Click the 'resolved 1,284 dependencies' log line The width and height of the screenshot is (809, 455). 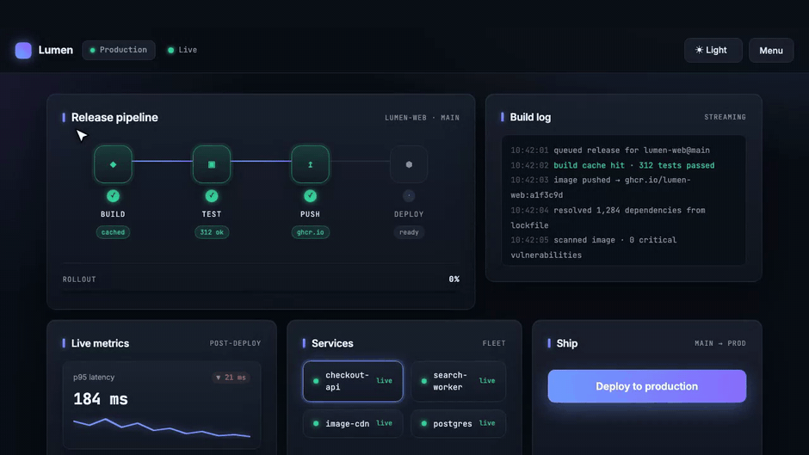[608, 218]
